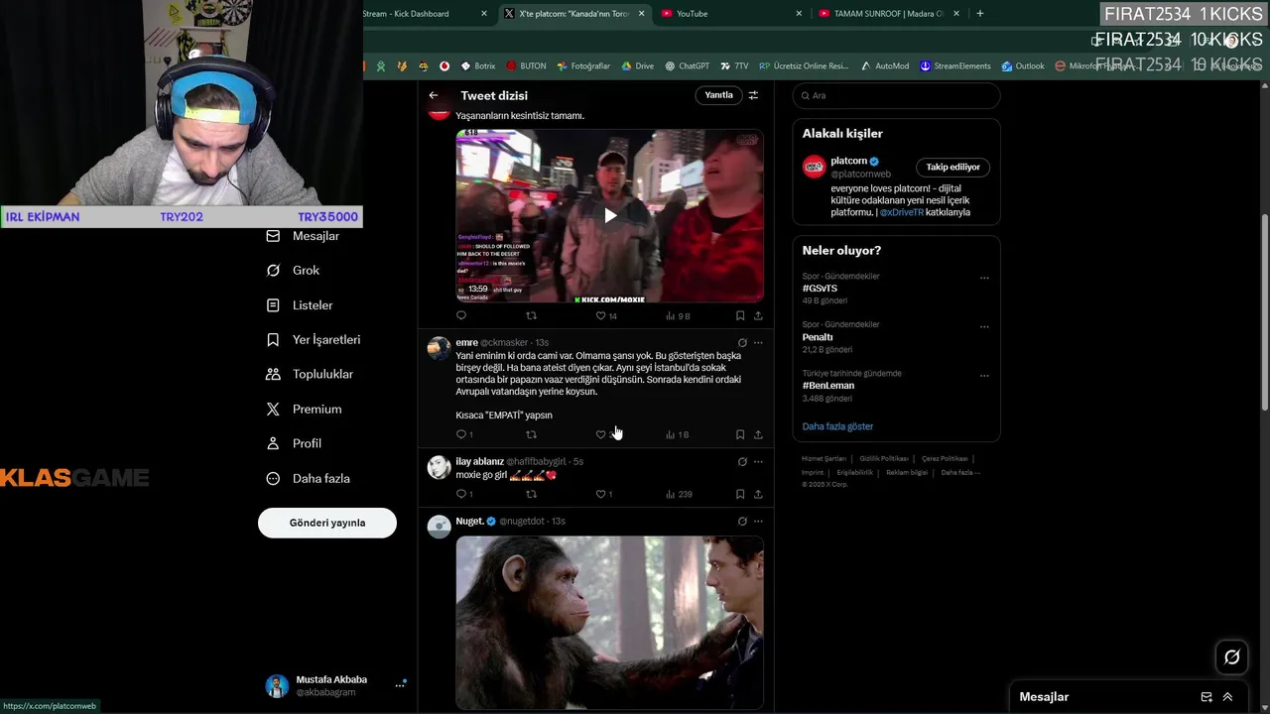
Task: Play the Kick Moxie video
Action: (610, 215)
